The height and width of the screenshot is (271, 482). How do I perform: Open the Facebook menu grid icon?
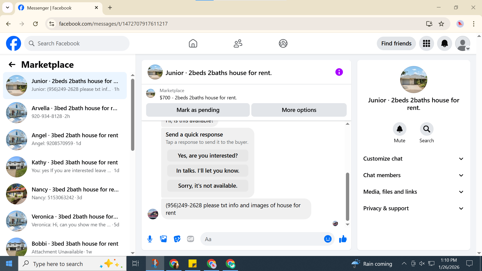[426, 43]
